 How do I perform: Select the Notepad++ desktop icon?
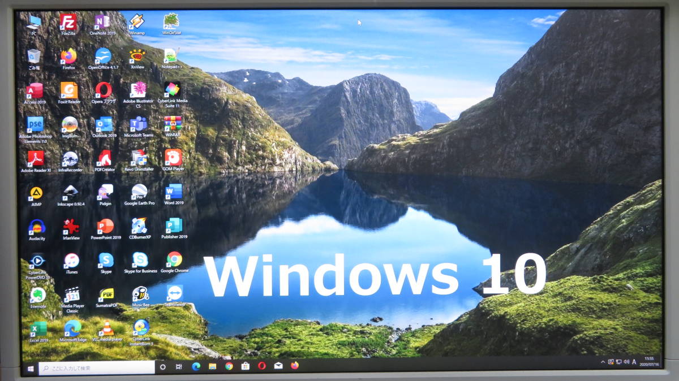[171, 58]
